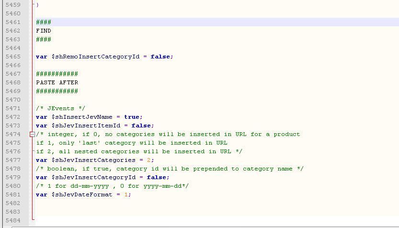Click the $shJevDateFormat variable name
Screen dimensions: 399x228
click(x=82, y=194)
